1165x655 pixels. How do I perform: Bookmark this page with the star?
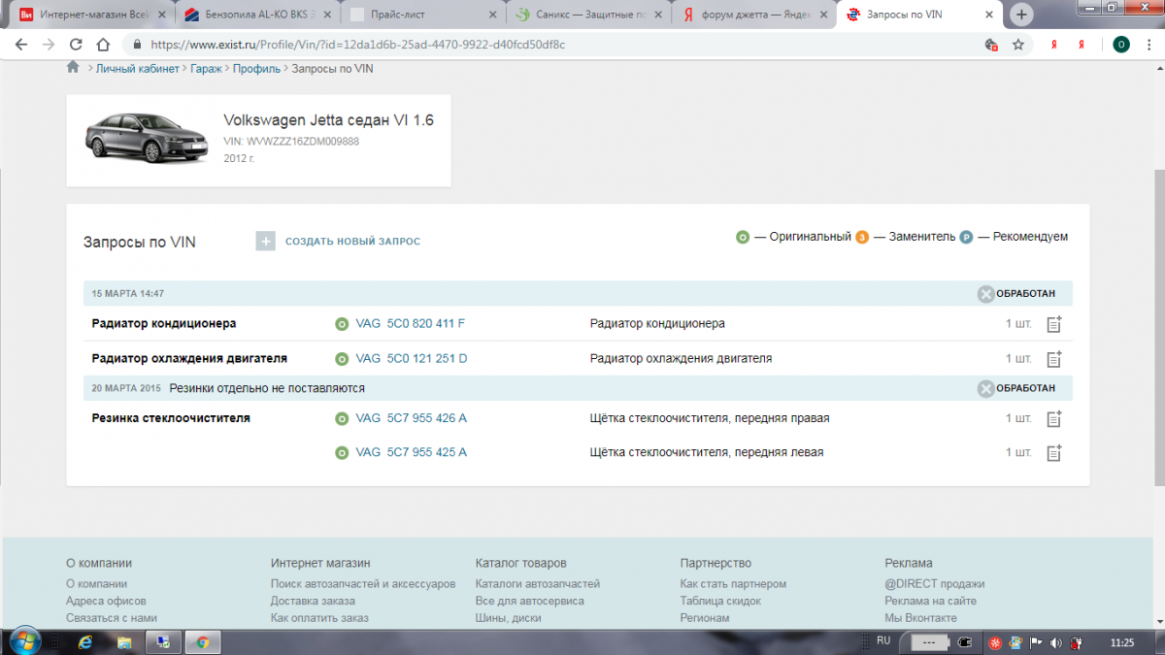click(x=1018, y=45)
